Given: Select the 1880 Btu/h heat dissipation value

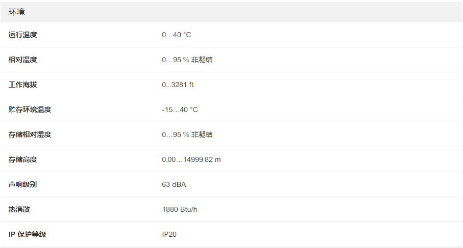Looking at the screenshot, I should click(x=180, y=209).
